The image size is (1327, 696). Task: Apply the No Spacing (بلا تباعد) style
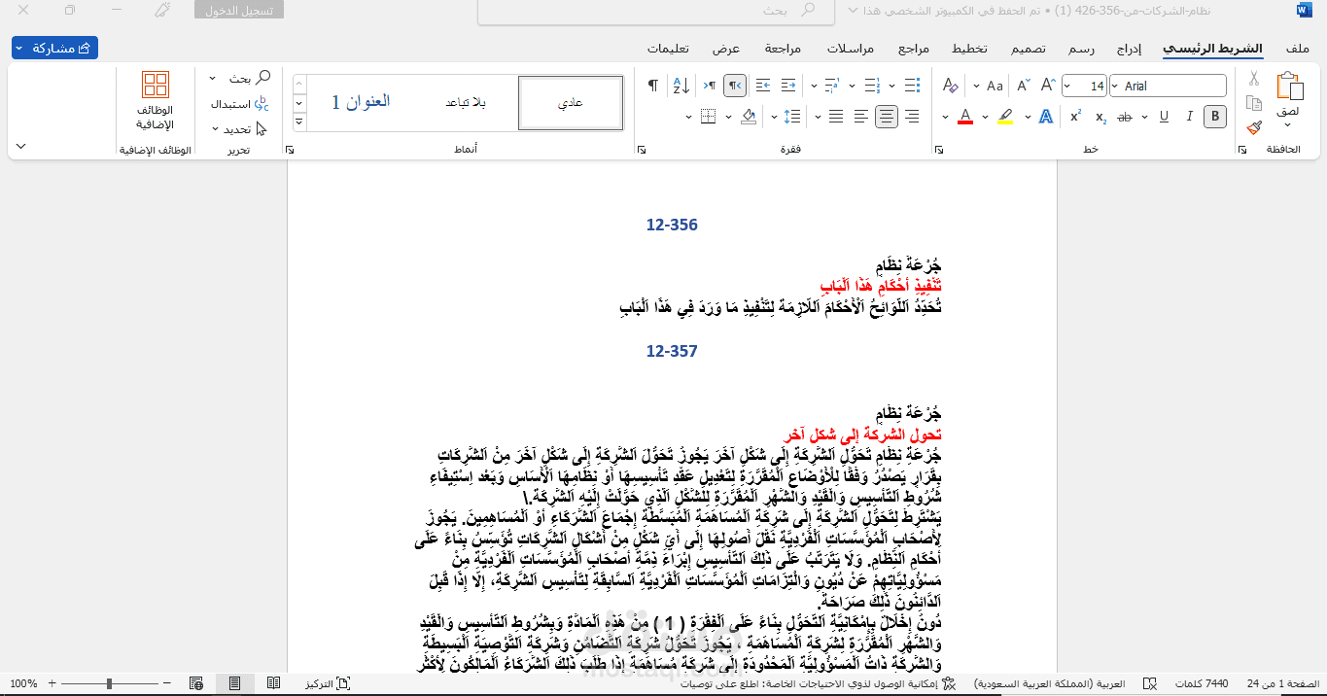[x=466, y=103]
